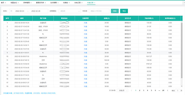Click the blue recharge summary text at the bottom
The image size is (185, 95).
(29, 93)
